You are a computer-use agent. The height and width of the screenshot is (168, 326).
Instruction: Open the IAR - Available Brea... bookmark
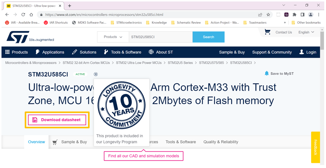click(22, 22)
